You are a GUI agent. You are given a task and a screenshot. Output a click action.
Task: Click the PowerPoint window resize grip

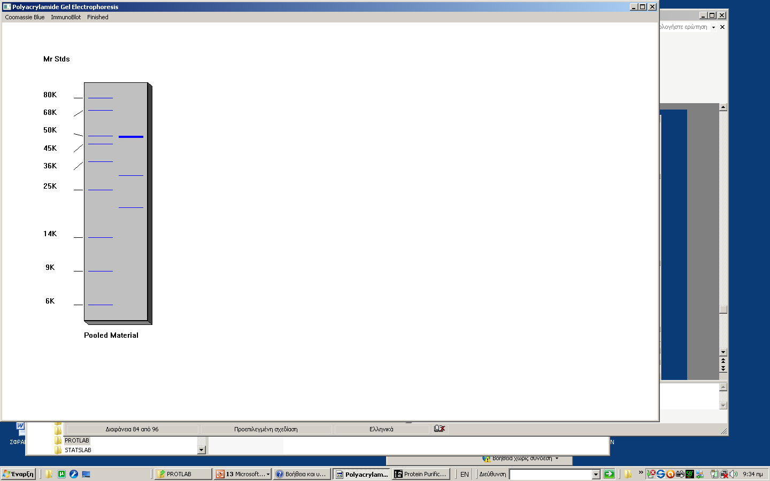click(x=724, y=431)
